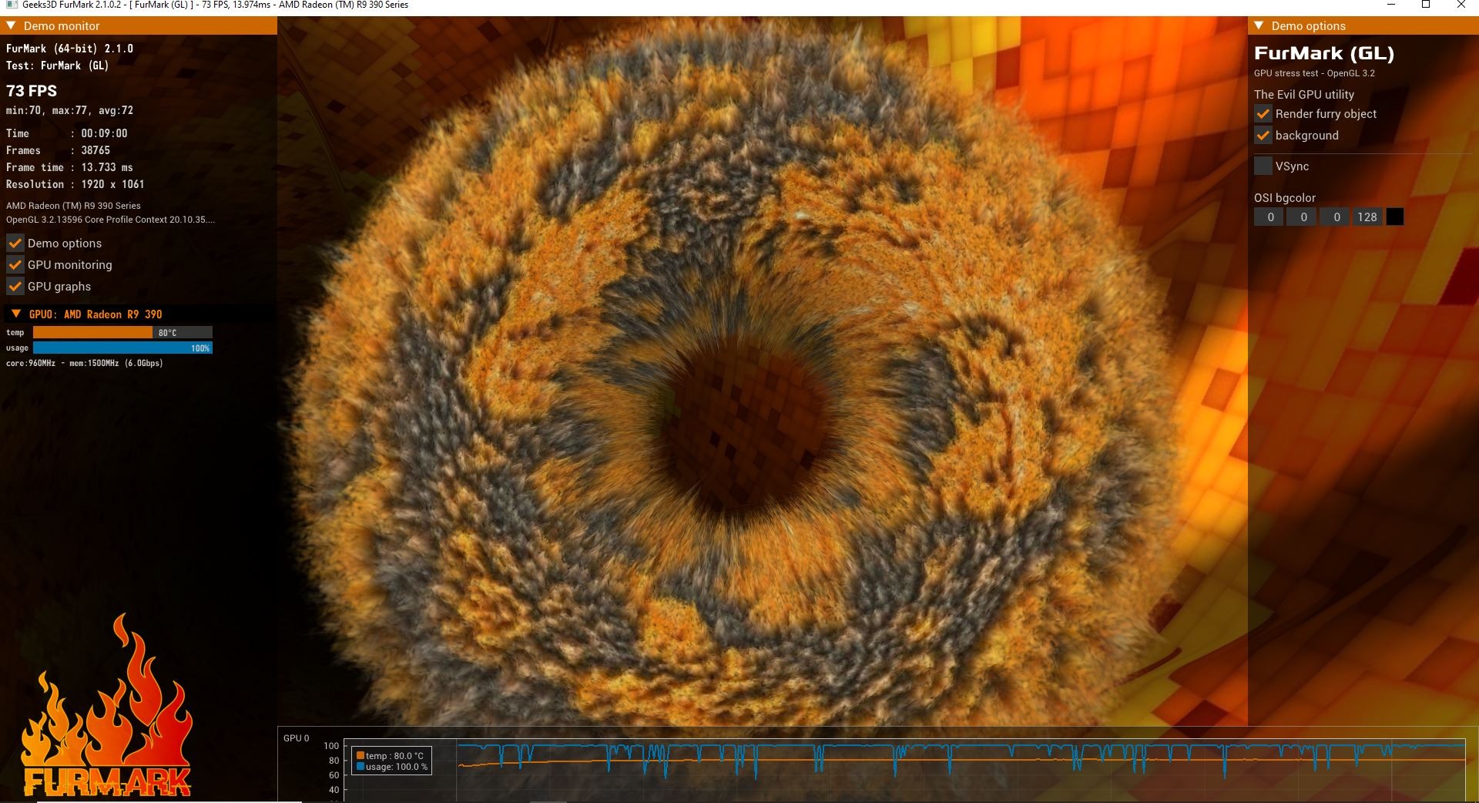The width and height of the screenshot is (1479, 803).
Task: Click the OSI bgcolor alpha value 128
Action: [x=1367, y=217]
